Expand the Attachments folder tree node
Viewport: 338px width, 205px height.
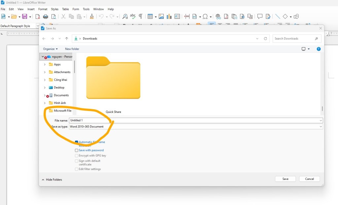[x=45, y=72]
